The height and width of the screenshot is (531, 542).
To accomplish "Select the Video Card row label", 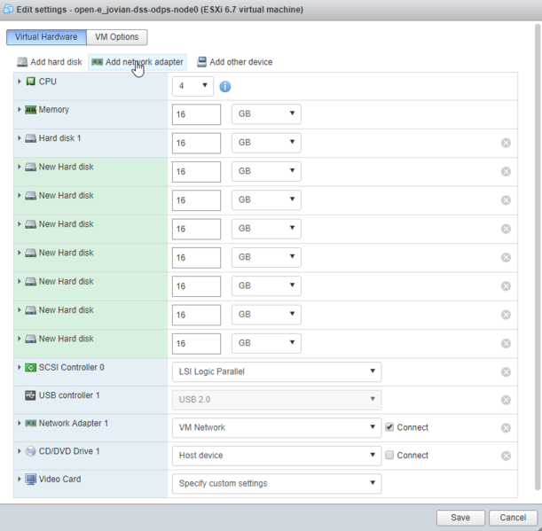I will click(x=59, y=480).
